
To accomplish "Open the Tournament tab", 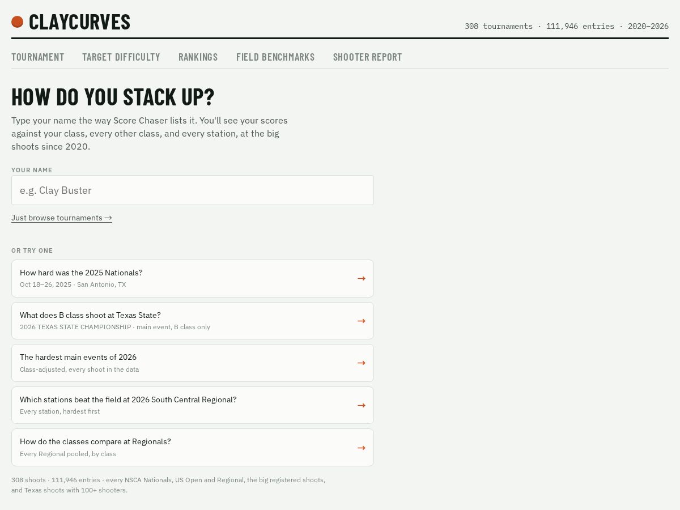I will (38, 57).
